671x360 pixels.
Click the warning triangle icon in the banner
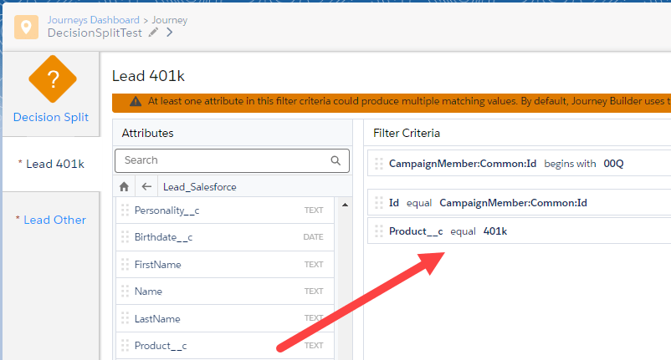click(135, 102)
